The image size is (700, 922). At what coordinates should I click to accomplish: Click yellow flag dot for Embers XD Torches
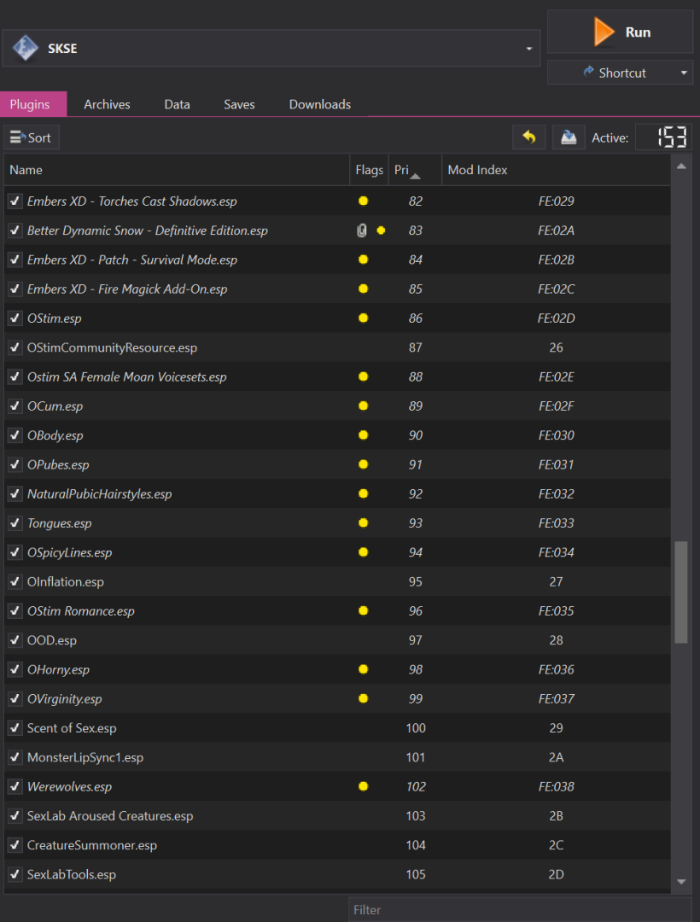point(363,201)
